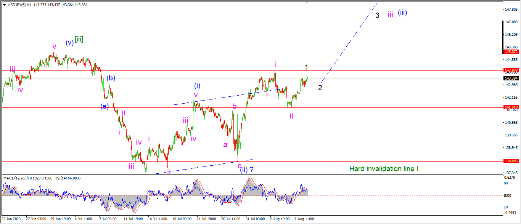Image resolution: width=521 pixels, height=224 pixels.
Task: Select the blue (b) wave label
Action: tap(111, 78)
